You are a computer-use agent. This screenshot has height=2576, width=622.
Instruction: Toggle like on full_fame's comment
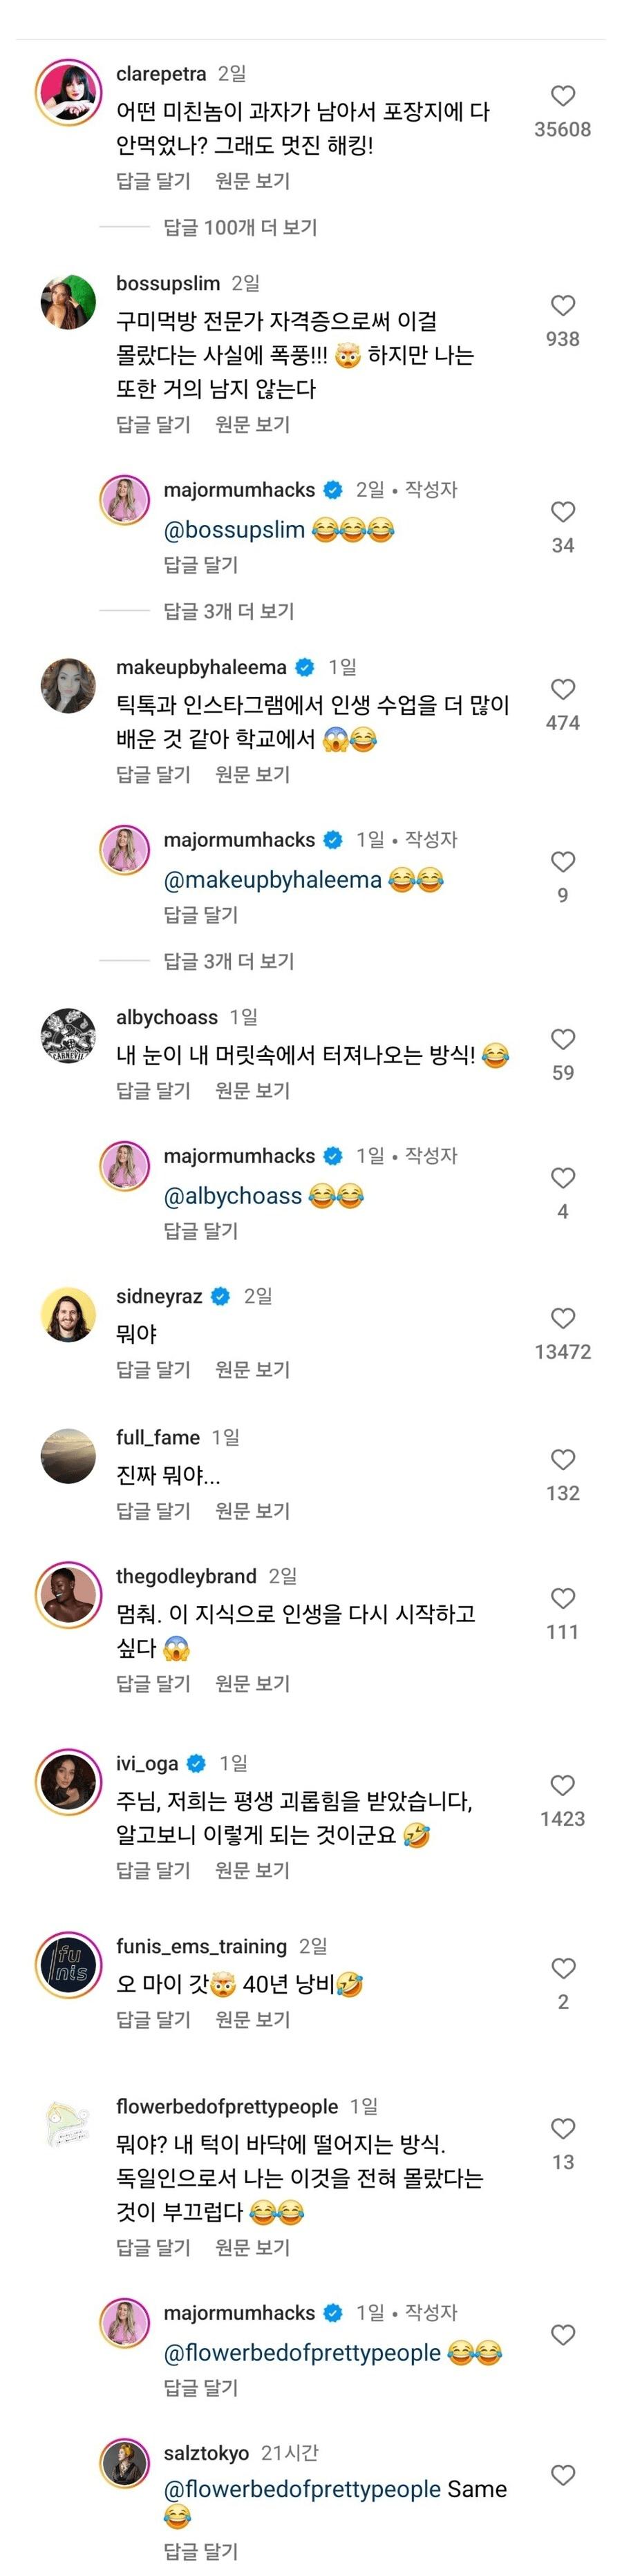pos(563,1459)
